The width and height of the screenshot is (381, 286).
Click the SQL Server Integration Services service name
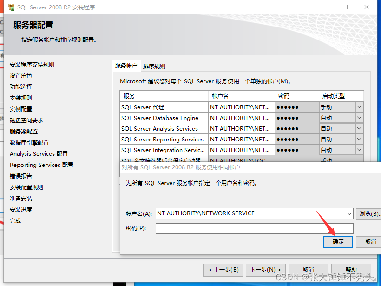163,150
